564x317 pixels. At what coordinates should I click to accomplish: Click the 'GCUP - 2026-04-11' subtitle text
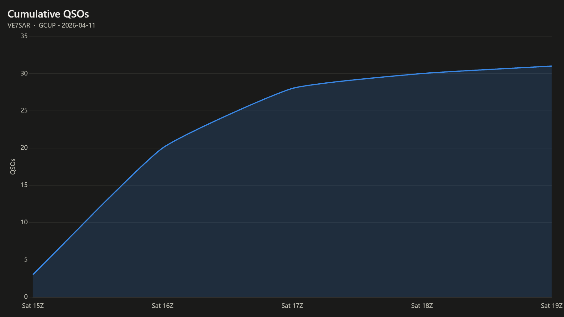pos(67,25)
